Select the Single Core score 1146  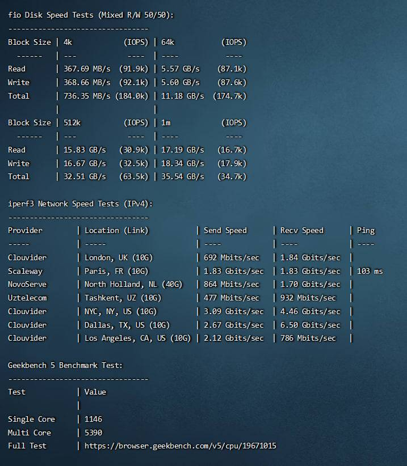pos(94,420)
